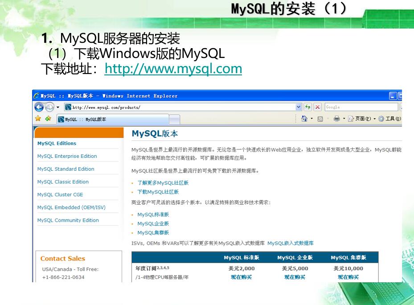Image resolution: width=414 pixels, height=305 pixels.
Task: Click the MySQL标准版 link
Action: 153,214
